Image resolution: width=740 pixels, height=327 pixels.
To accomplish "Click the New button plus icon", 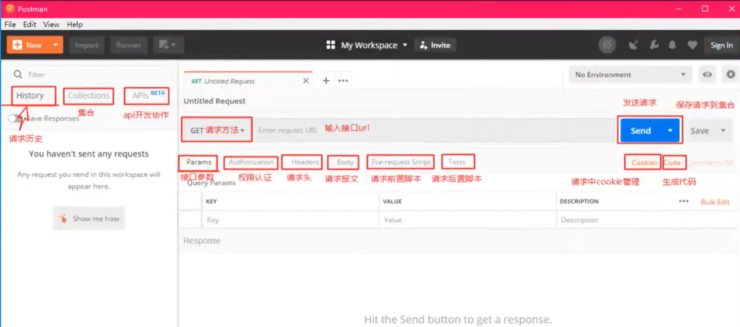I will [x=17, y=45].
